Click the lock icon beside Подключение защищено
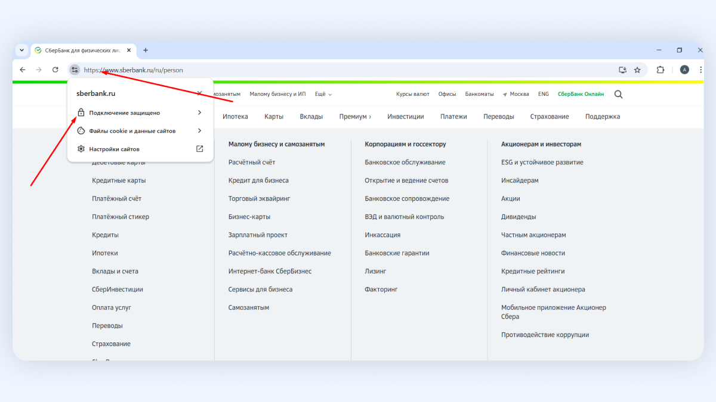The height and width of the screenshot is (402, 716). tap(81, 113)
